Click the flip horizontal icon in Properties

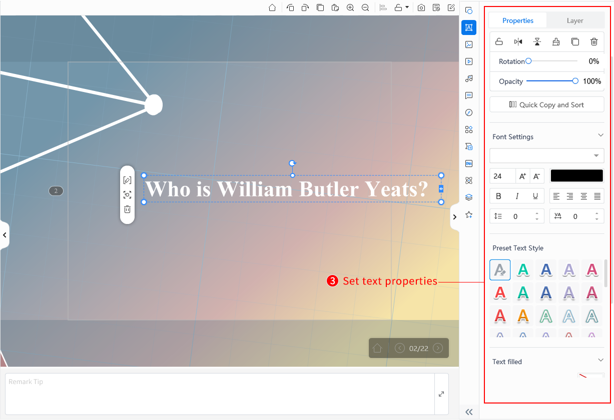pos(518,42)
